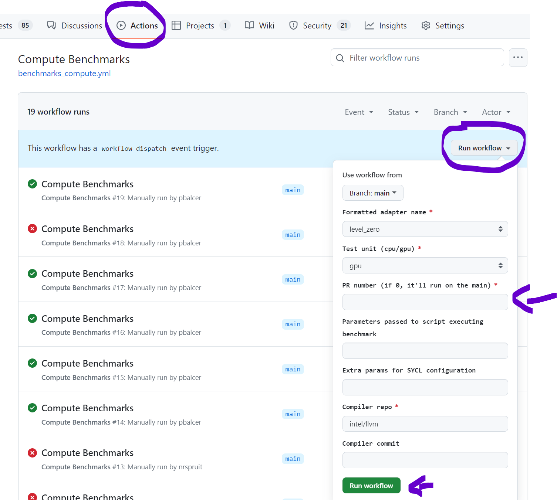This screenshot has height=500, width=557.
Task: Click the Settings gear icon
Action: pyautogui.click(x=426, y=25)
